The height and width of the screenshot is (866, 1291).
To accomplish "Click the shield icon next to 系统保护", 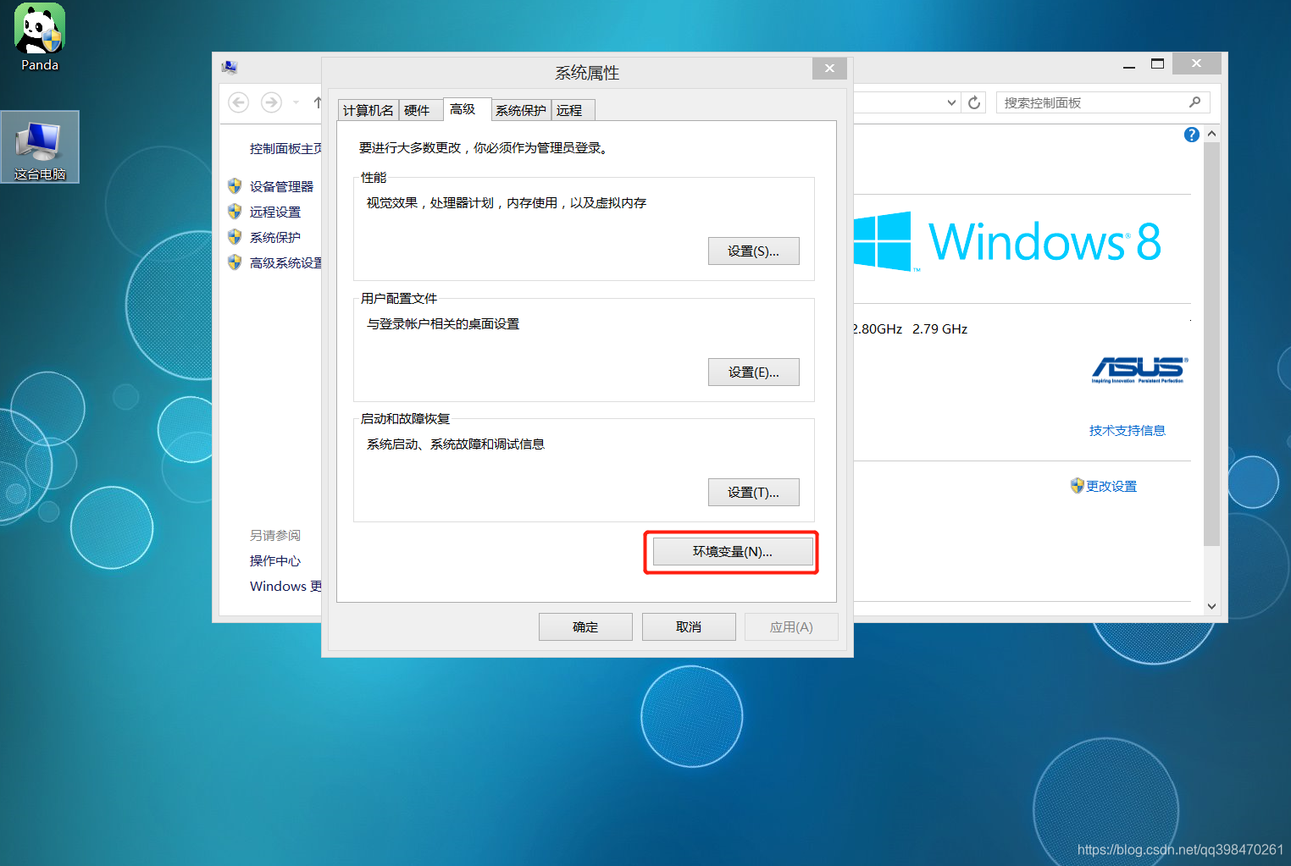I will coord(235,237).
